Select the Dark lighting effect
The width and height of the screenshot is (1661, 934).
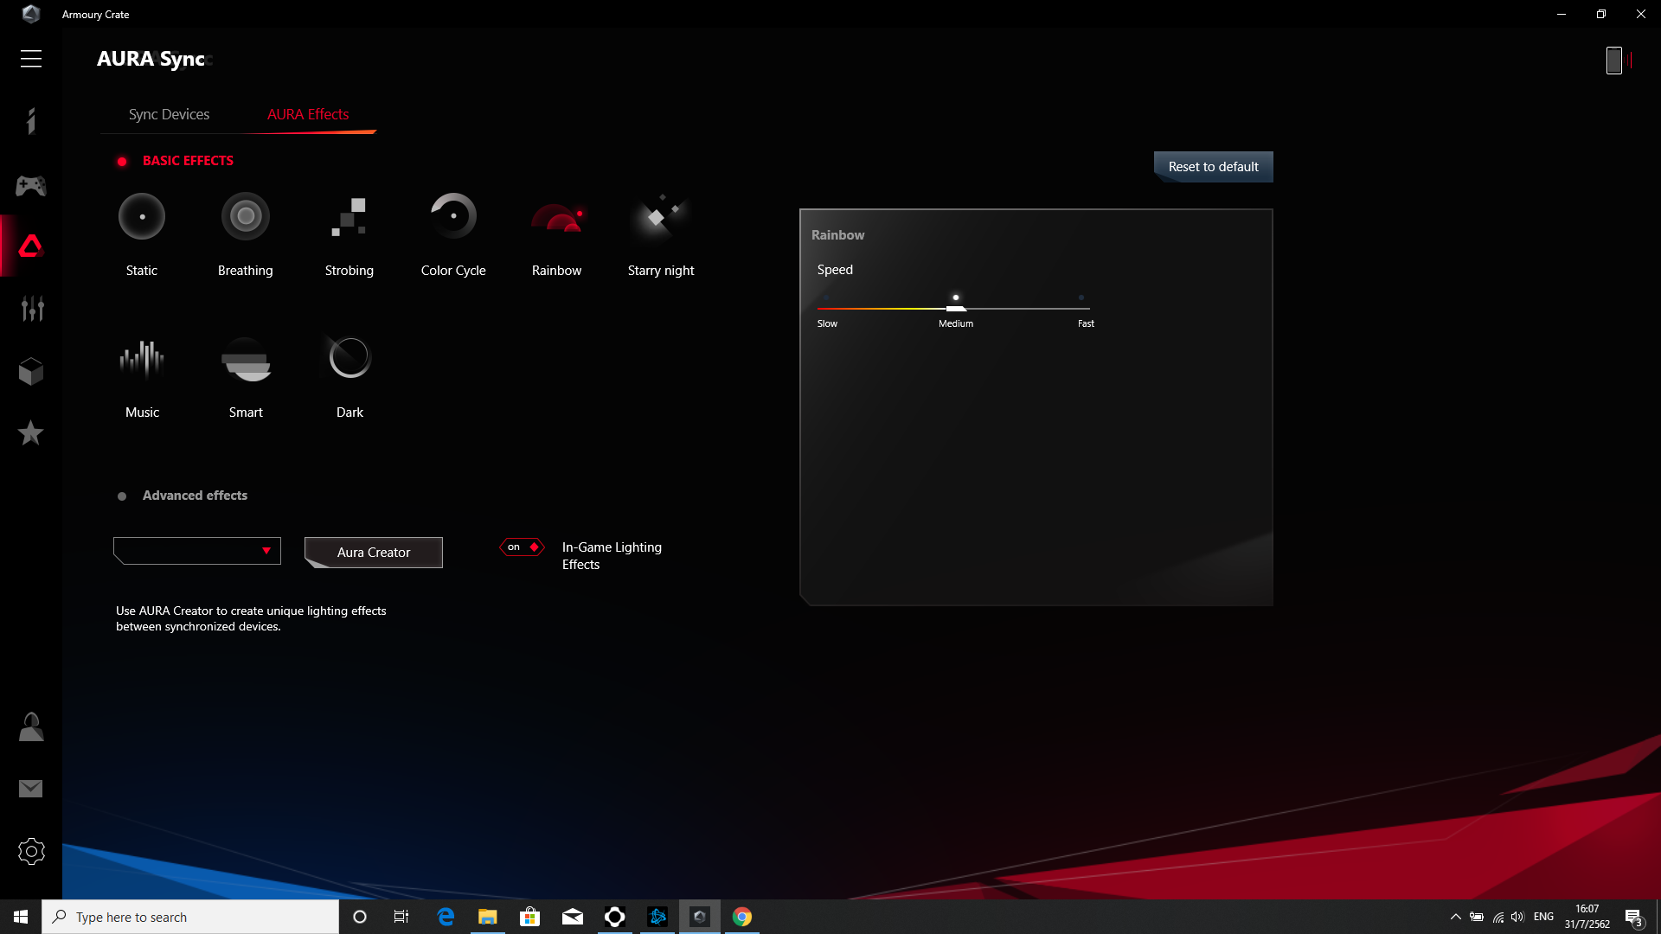coord(350,378)
